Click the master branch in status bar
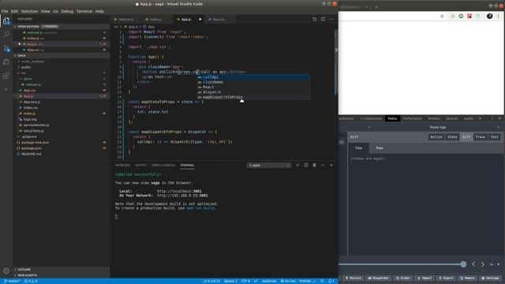 coord(12,281)
